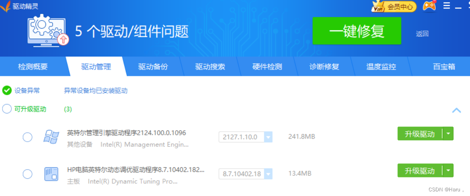
Task: Open the 硬件检测 tab
Action: pyautogui.click(x=267, y=67)
